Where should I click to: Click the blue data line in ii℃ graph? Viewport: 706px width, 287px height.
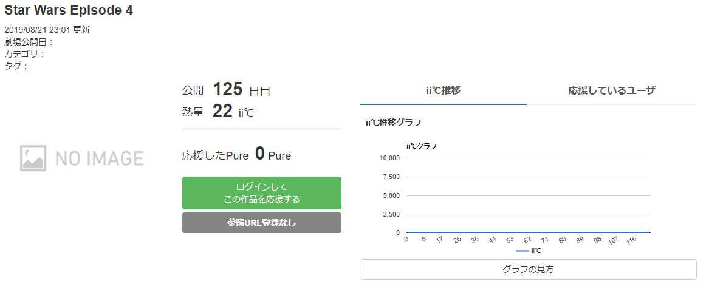point(528,232)
